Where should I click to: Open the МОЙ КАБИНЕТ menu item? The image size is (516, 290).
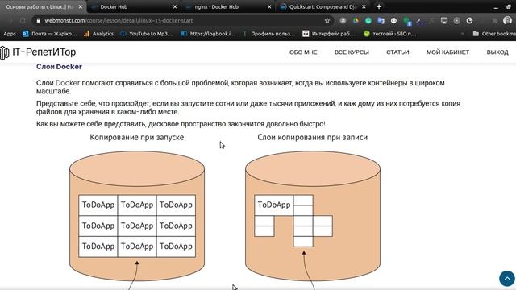coord(448,52)
